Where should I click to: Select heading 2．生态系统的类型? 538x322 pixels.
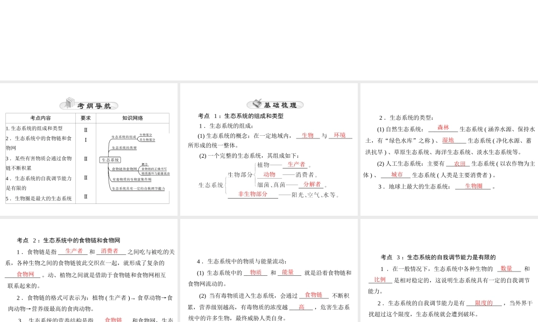pos(406,118)
